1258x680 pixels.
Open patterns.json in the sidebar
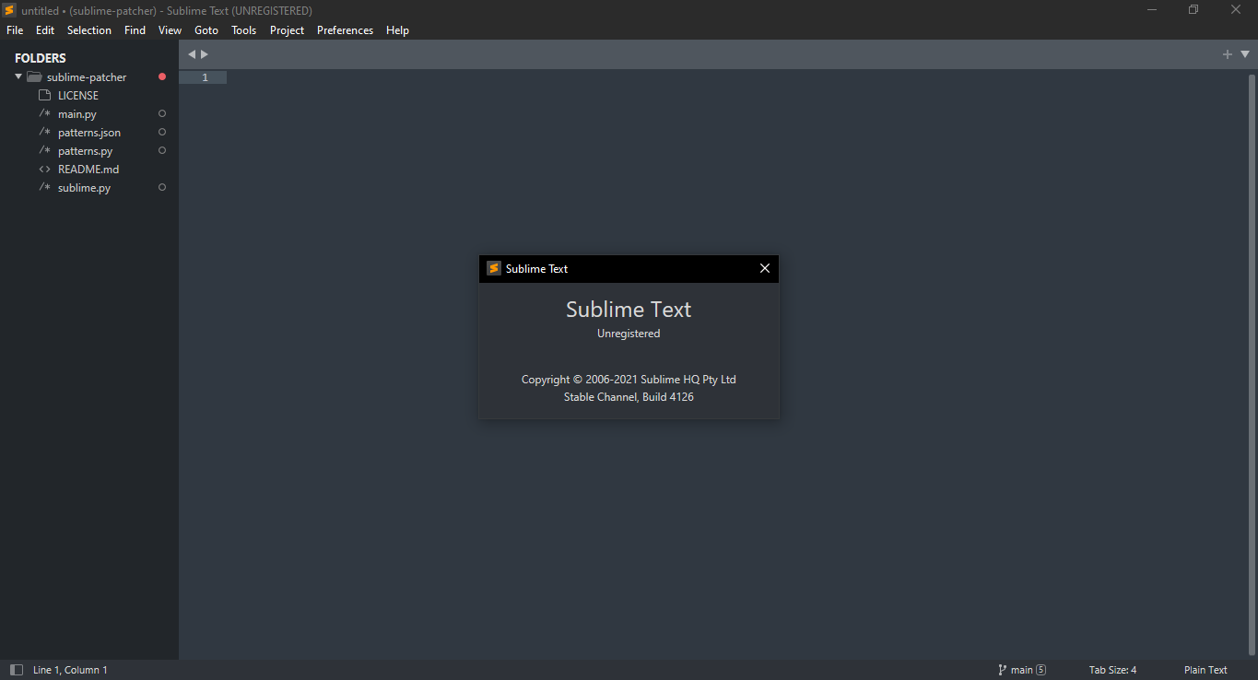(89, 133)
